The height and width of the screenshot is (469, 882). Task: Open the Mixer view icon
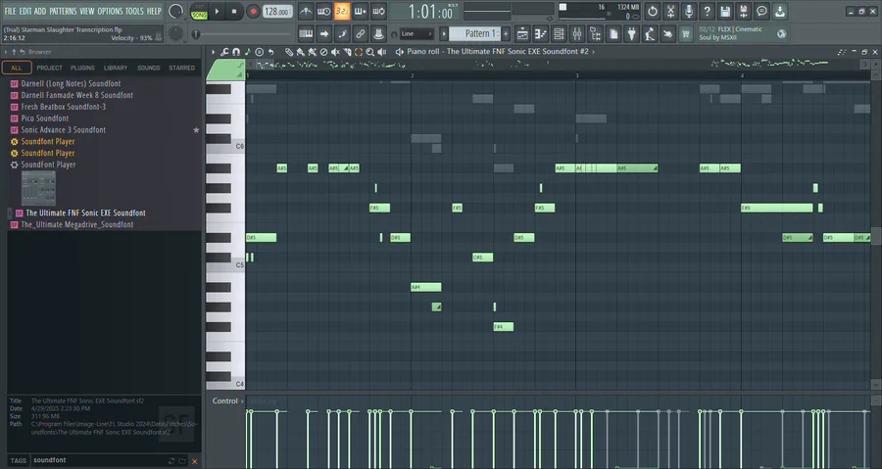point(576,34)
